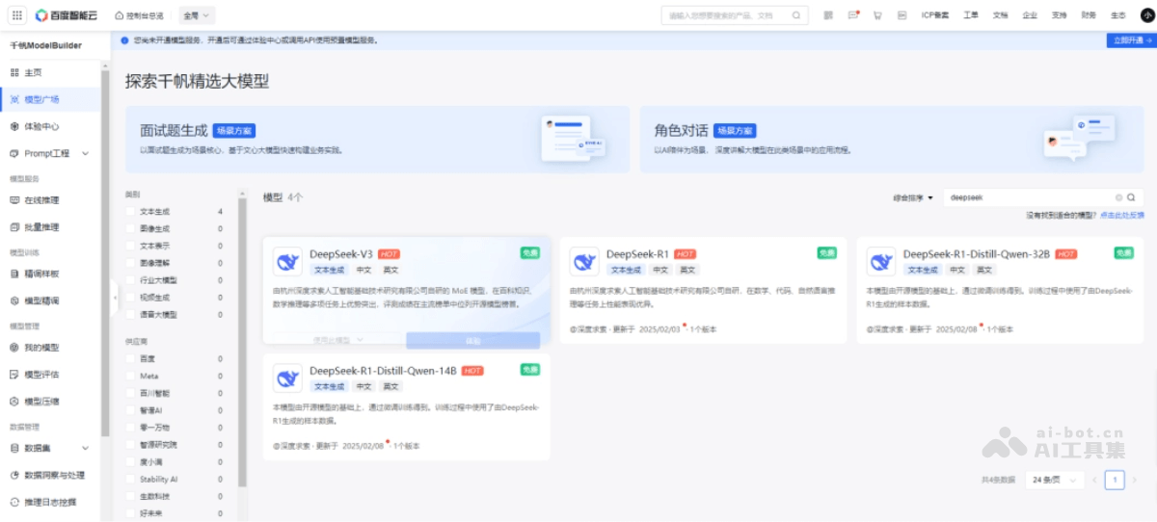Open the 24条/页 page size dropdown
1157x522 pixels.
pos(1050,480)
